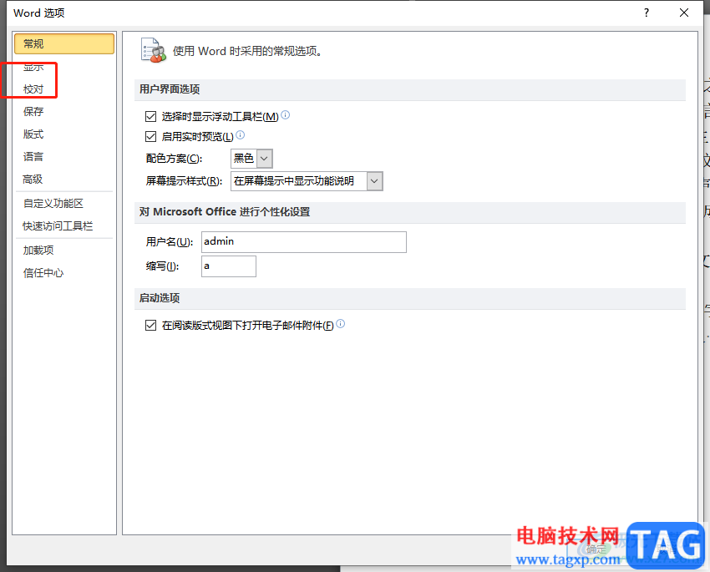Image resolution: width=710 pixels, height=572 pixels.
Task: Open the 信任中心 category
Action: click(x=43, y=273)
